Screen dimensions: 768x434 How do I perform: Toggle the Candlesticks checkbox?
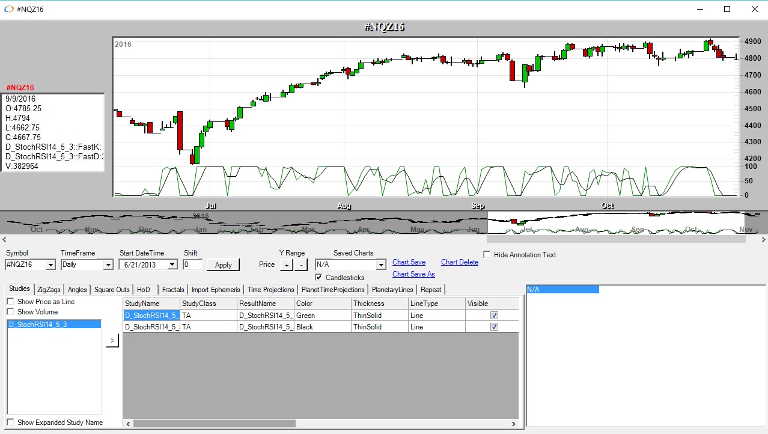pos(318,278)
